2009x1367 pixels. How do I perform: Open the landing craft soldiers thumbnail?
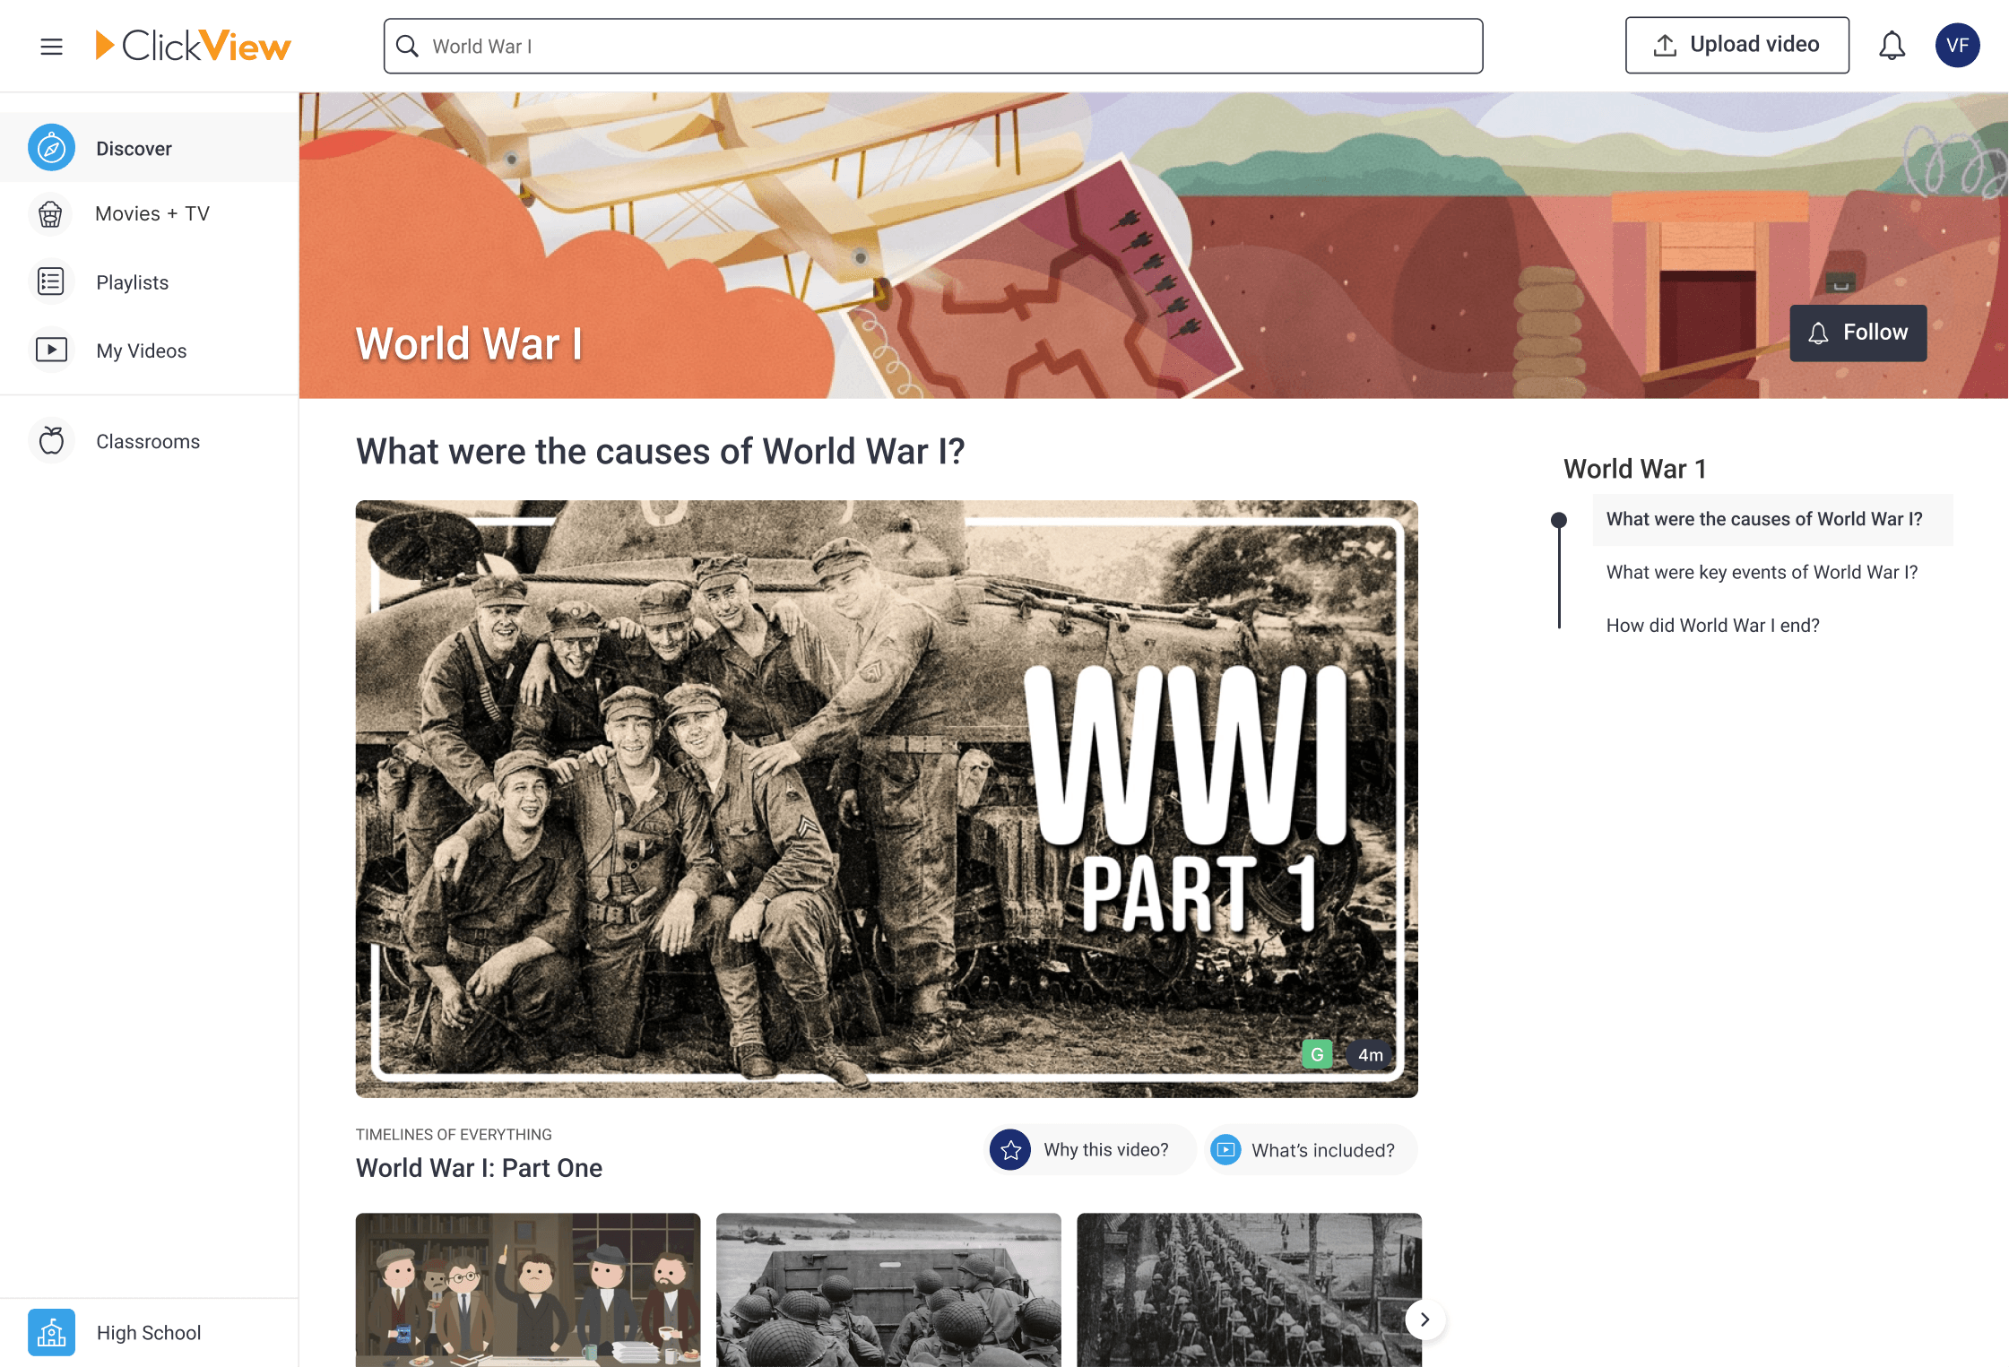[888, 1290]
